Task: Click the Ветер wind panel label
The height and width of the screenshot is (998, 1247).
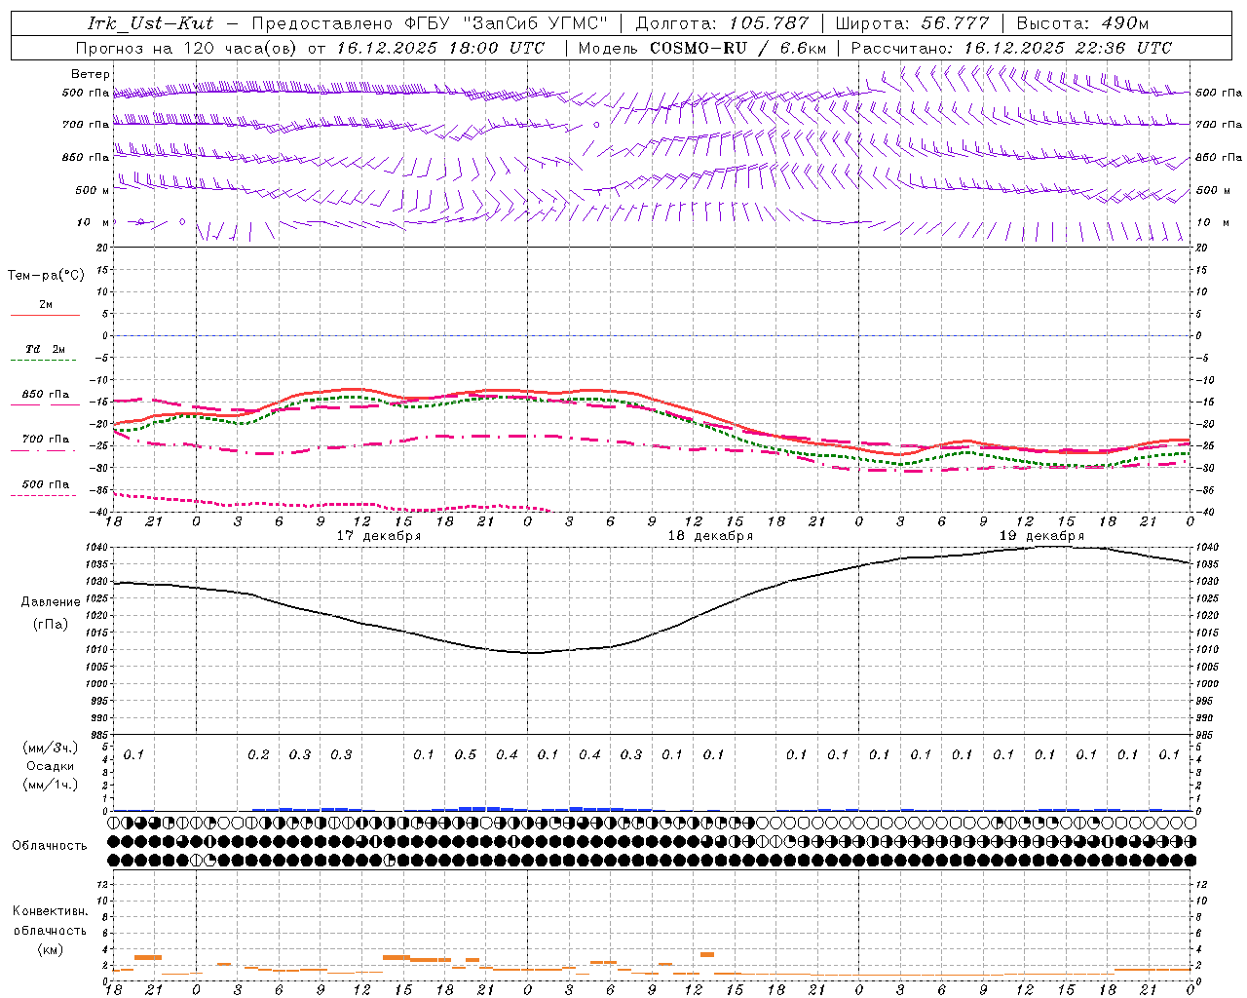Action: click(x=91, y=74)
